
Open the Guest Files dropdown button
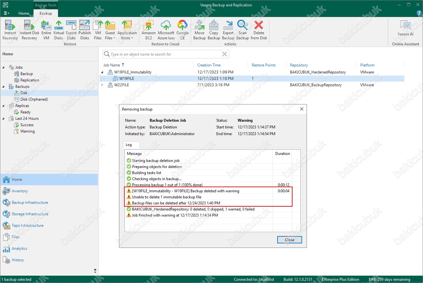point(110,30)
